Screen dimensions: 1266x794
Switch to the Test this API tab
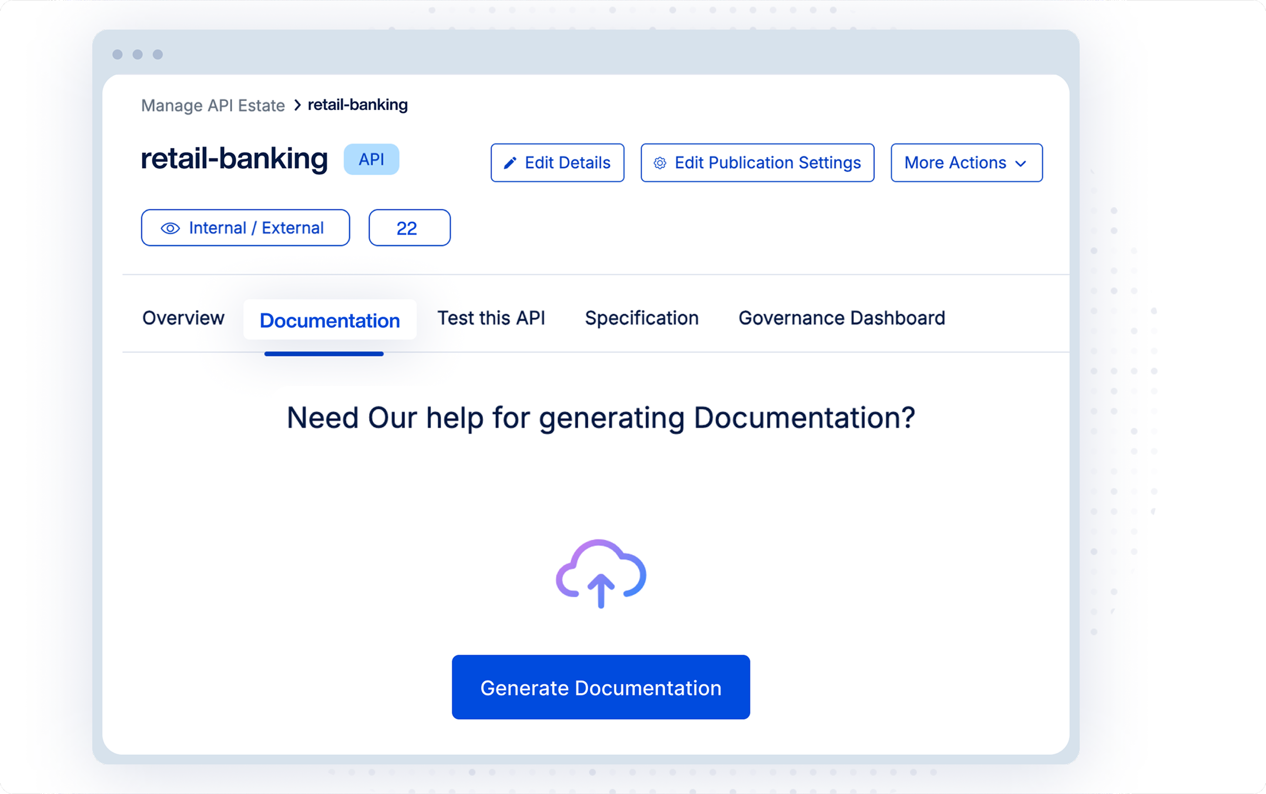point(491,318)
